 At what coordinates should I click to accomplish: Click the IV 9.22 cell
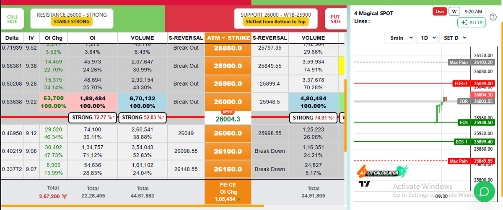pos(31,102)
